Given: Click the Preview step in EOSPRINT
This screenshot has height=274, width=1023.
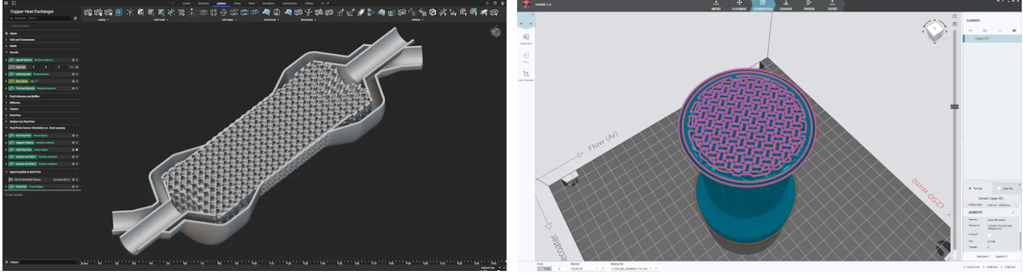Looking at the screenshot, I should 809,6.
